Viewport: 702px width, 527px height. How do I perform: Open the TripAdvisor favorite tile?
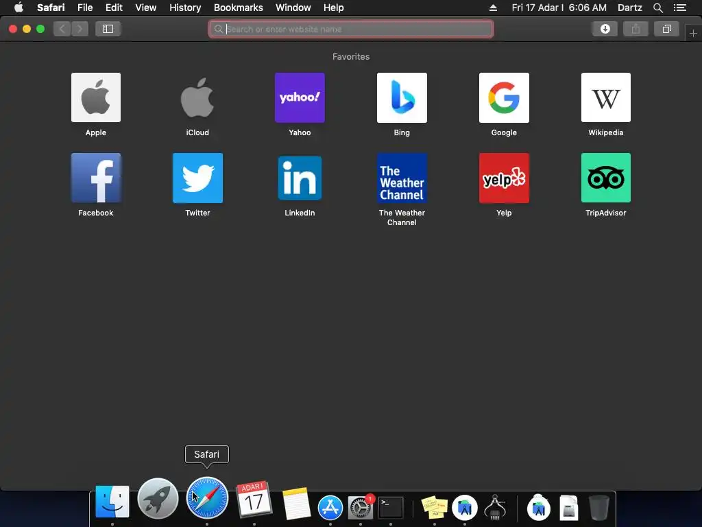tap(606, 178)
